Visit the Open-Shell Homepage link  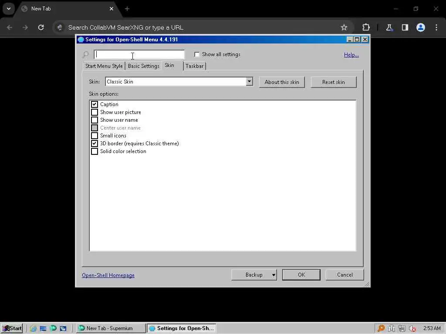108,275
